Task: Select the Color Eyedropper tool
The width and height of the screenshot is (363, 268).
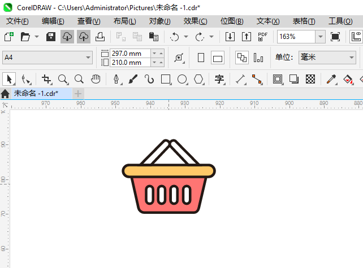Action: pos(331,79)
